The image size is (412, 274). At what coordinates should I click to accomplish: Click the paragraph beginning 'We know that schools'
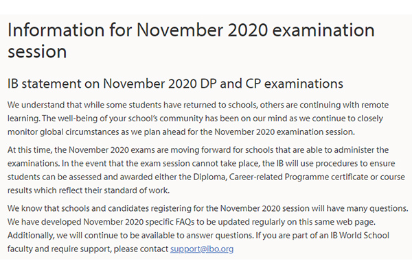click(x=208, y=228)
